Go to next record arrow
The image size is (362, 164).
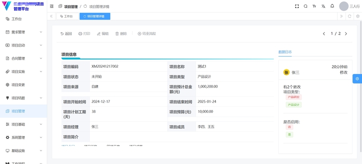pyautogui.click(x=346, y=34)
